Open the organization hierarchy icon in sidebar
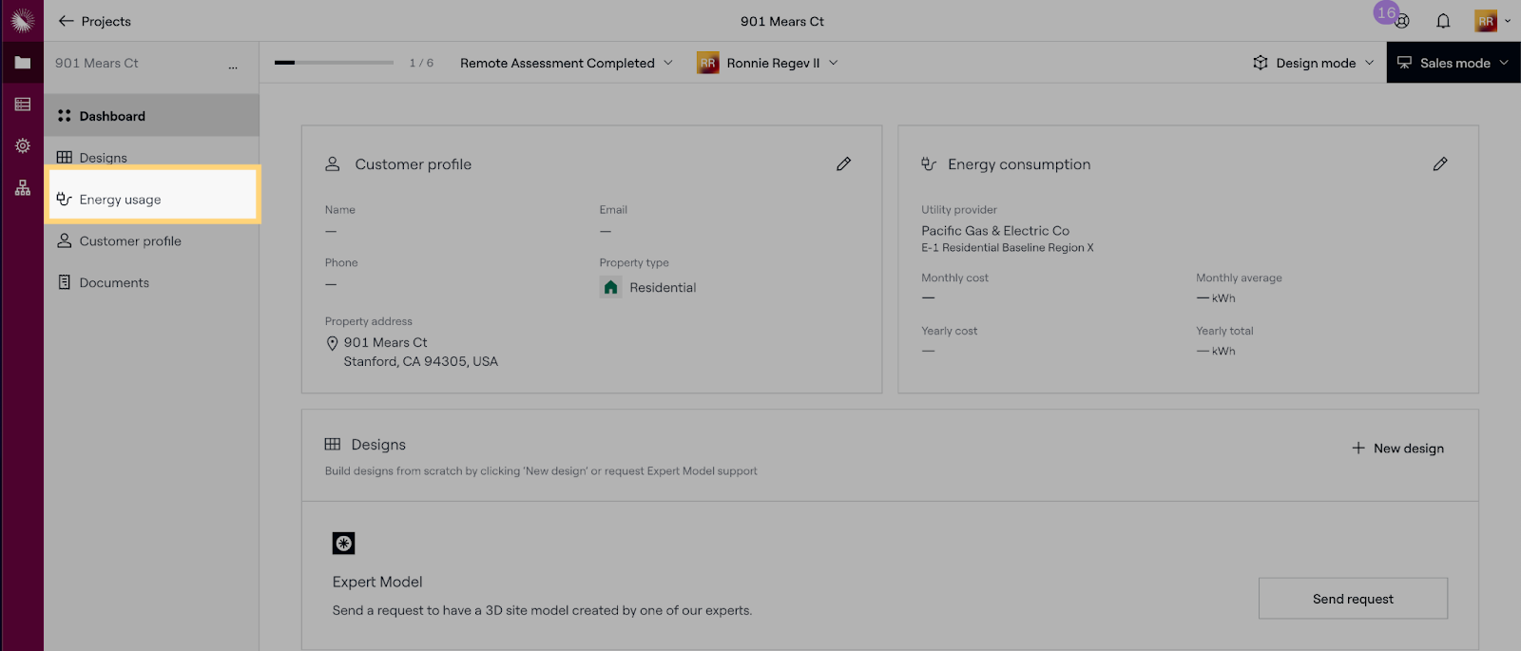1521x651 pixels. pyautogui.click(x=23, y=188)
